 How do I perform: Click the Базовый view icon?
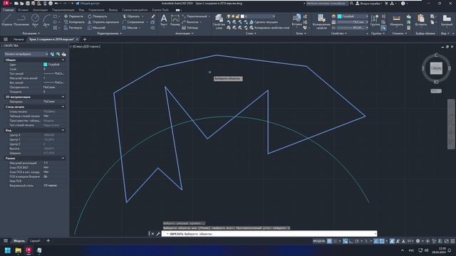coord(447,20)
